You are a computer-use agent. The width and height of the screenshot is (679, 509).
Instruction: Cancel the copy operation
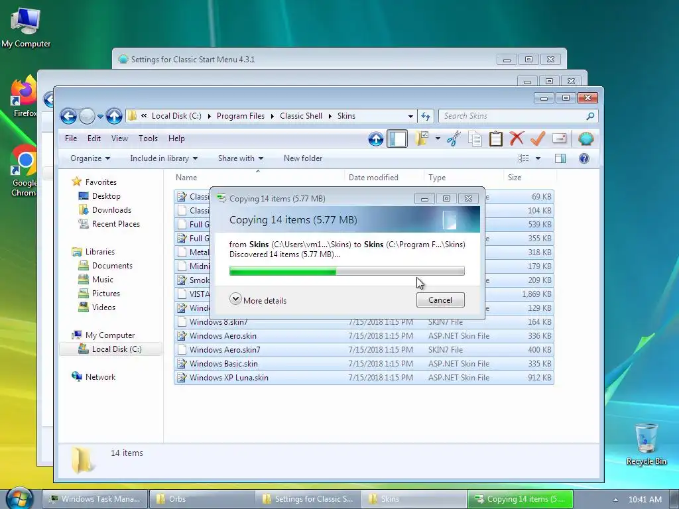tap(440, 300)
